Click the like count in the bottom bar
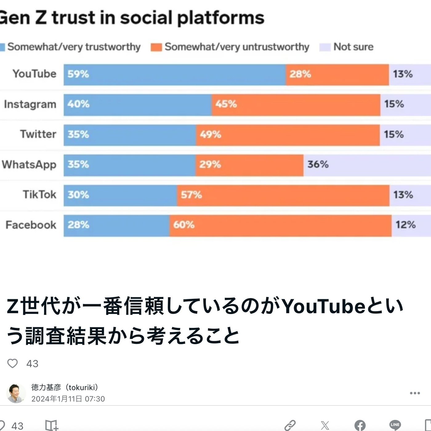431x431 pixels. pyautogui.click(x=17, y=426)
